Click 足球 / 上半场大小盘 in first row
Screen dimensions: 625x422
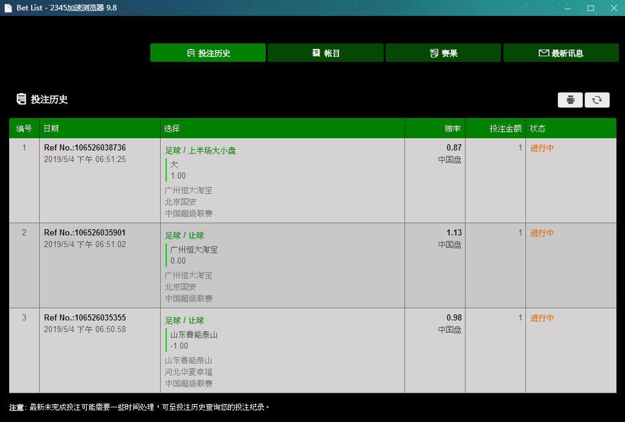pyautogui.click(x=200, y=150)
